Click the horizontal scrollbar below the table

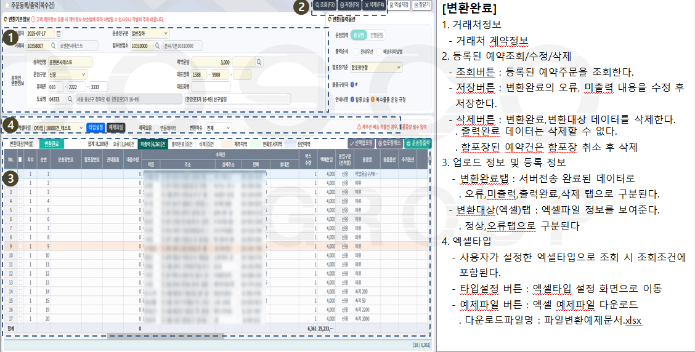[x=166, y=335]
